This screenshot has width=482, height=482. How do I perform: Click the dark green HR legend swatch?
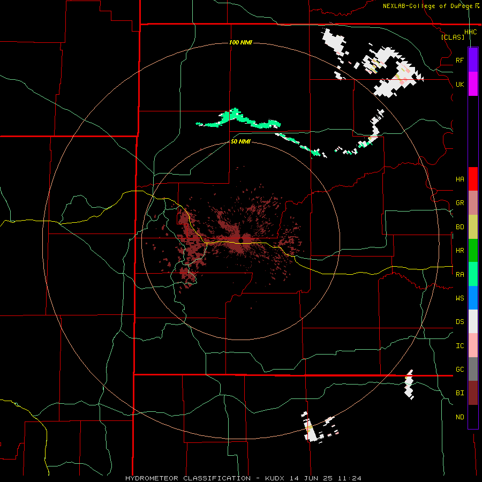point(473,251)
